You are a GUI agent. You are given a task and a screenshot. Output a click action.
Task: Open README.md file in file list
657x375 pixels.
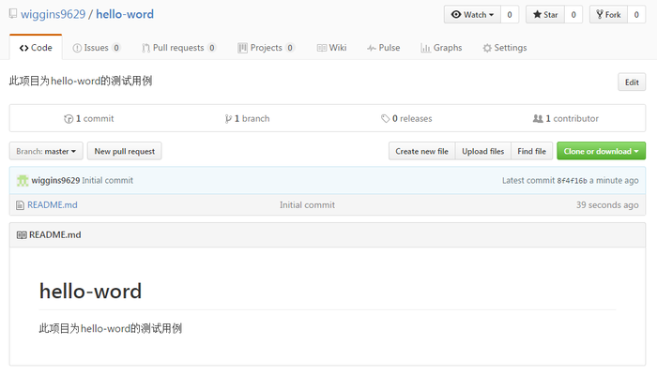53,204
